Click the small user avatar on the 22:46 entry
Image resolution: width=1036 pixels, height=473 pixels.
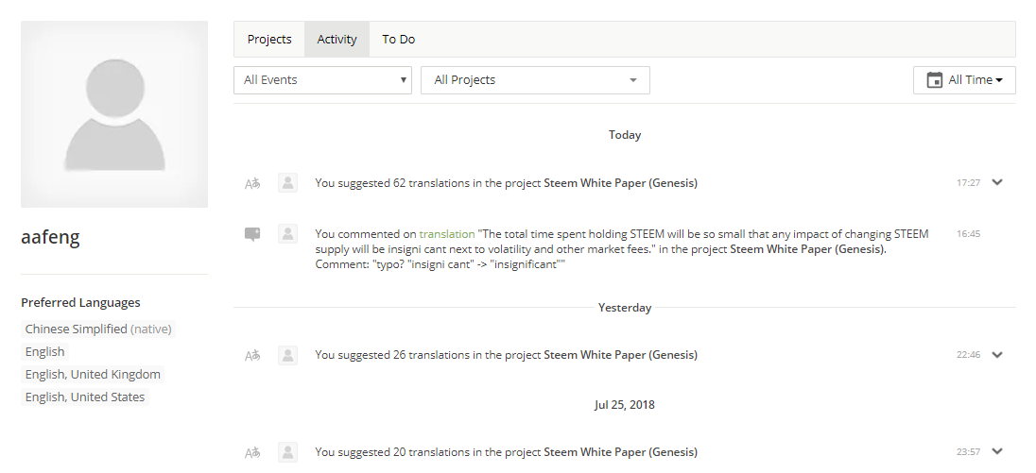[x=287, y=355]
